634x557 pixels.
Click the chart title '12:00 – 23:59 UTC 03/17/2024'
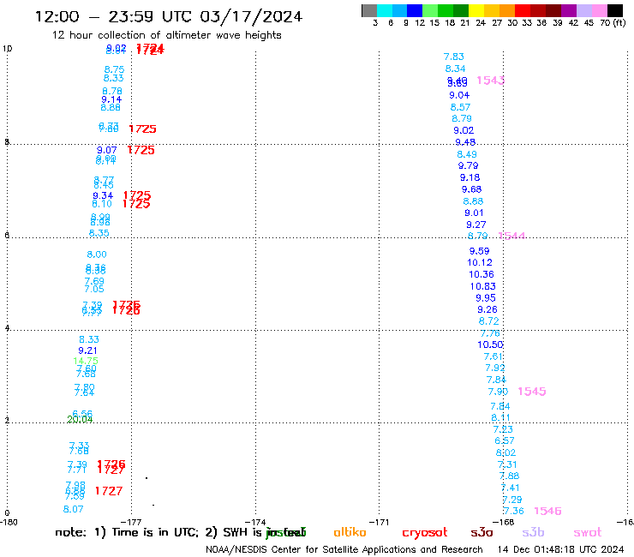(169, 16)
